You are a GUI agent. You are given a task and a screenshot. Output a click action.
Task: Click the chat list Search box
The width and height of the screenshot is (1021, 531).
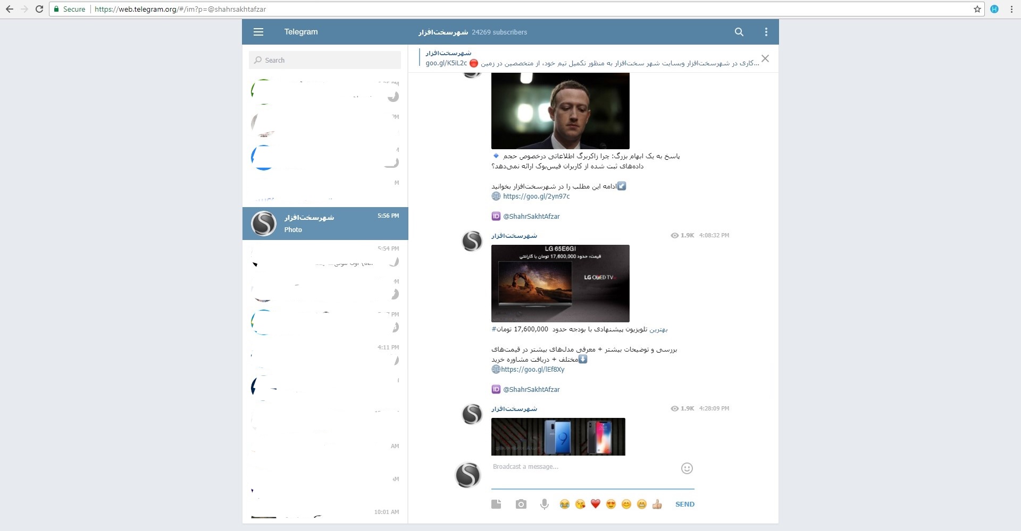(325, 60)
